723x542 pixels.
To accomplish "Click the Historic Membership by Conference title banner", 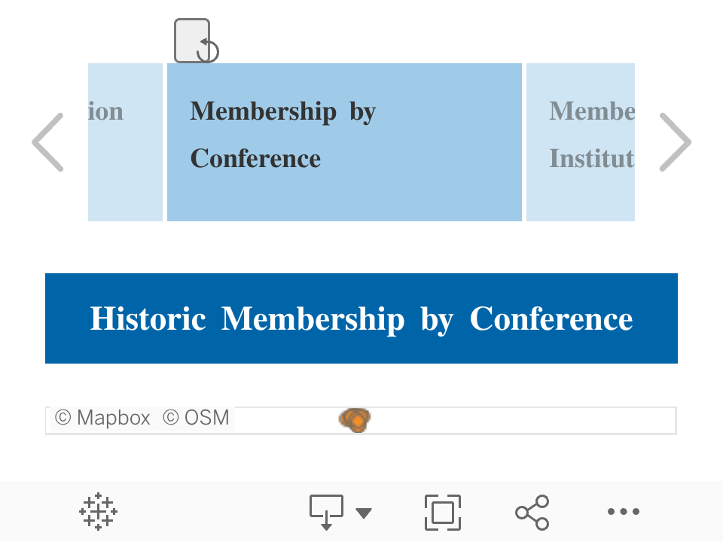I will (x=361, y=318).
